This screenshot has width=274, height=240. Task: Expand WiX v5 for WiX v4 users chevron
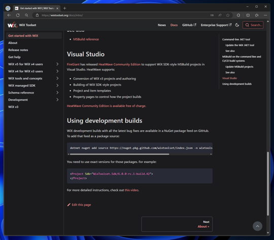tap(57, 64)
